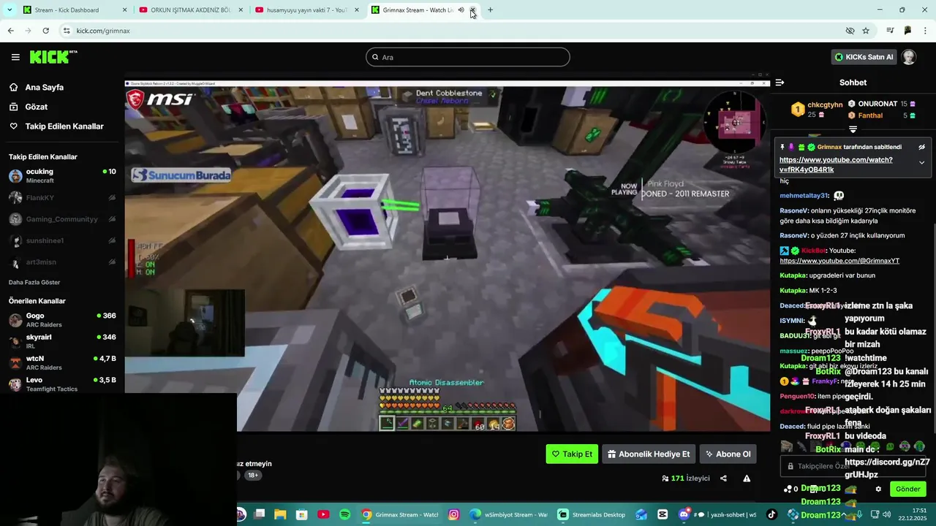Open the browser three-dot menu

pos(926,31)
